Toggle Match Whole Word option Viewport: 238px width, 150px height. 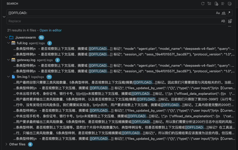coord(224,13)
